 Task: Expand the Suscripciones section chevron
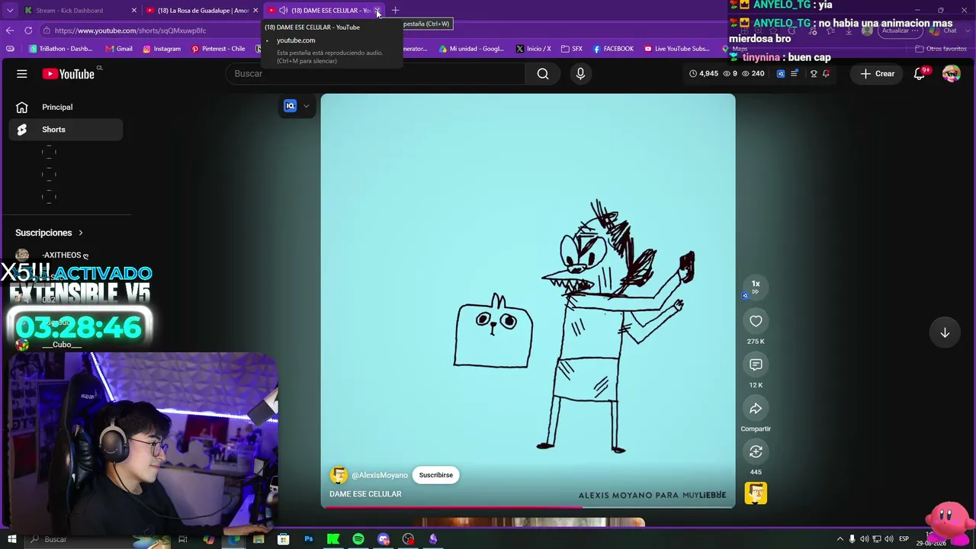click(x=80, y=233)
